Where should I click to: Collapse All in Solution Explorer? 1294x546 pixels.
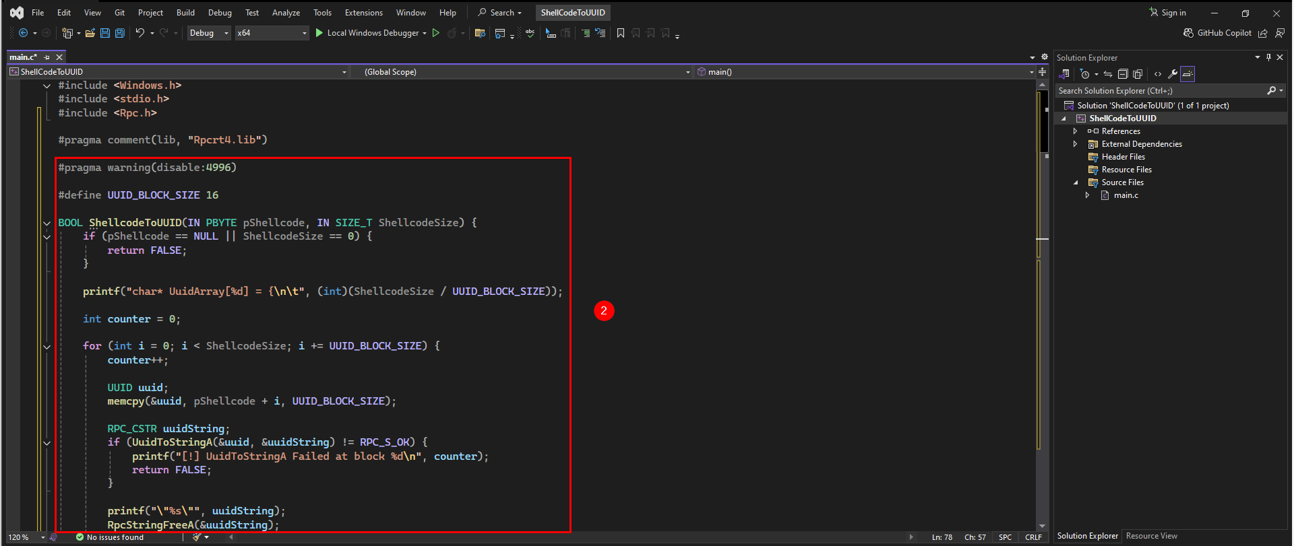click(1123, 74)
